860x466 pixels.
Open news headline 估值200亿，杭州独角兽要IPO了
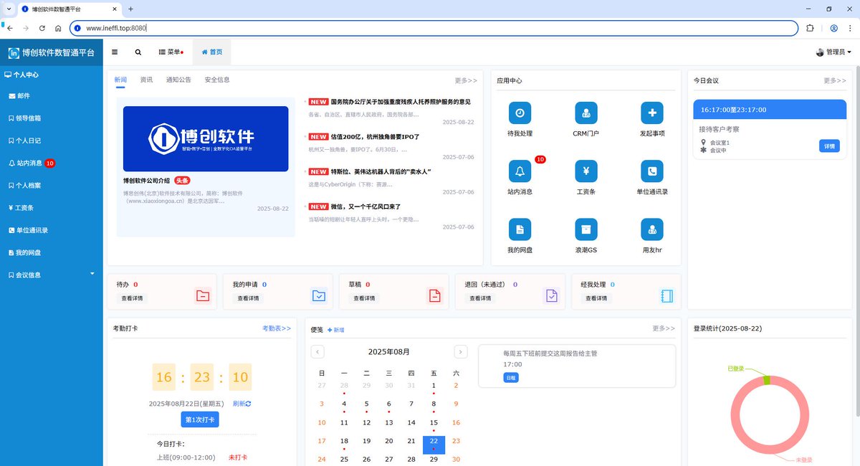(x=375, y=136)
